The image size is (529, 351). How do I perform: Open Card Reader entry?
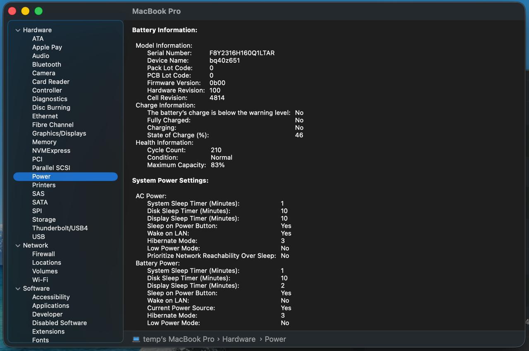51,82
